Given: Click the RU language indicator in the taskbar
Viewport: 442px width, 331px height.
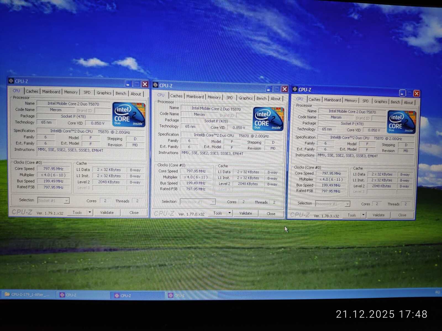Looking at the screenshot, I should 437,292.
